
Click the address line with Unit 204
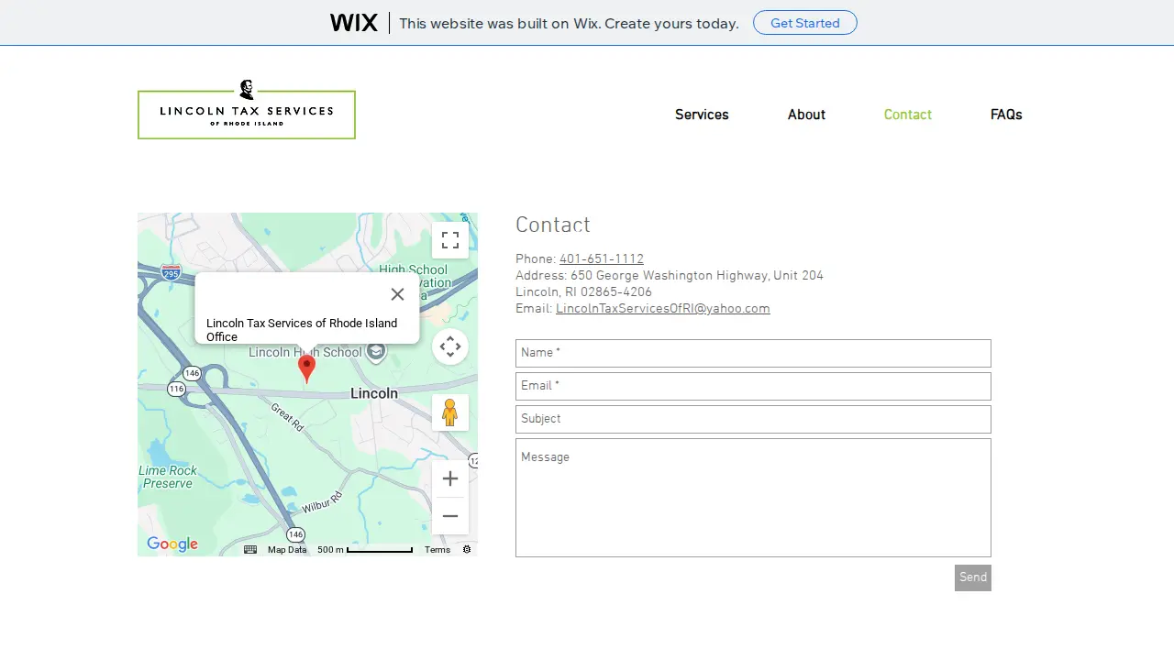click(670, 276)
